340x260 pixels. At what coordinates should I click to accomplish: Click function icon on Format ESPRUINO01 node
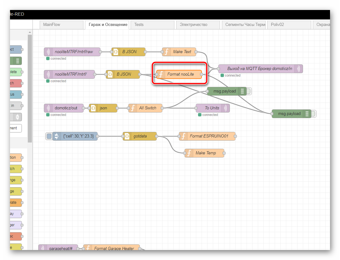[183, 136]
